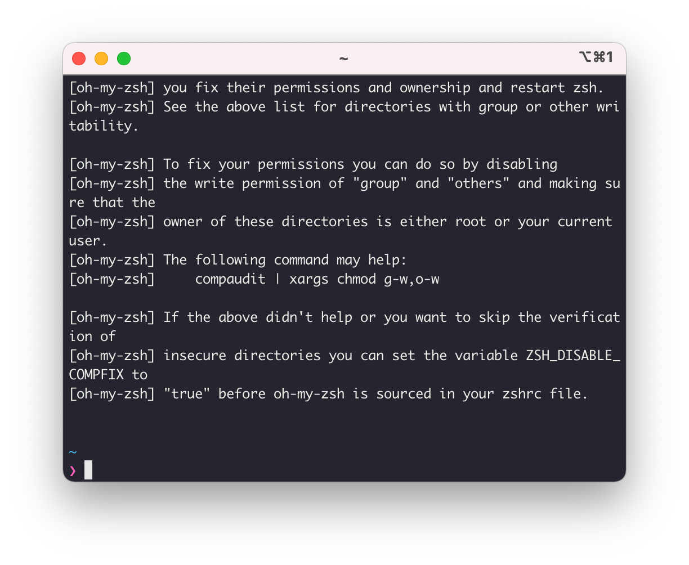Click the word compaudit in command line

[230, 279]
